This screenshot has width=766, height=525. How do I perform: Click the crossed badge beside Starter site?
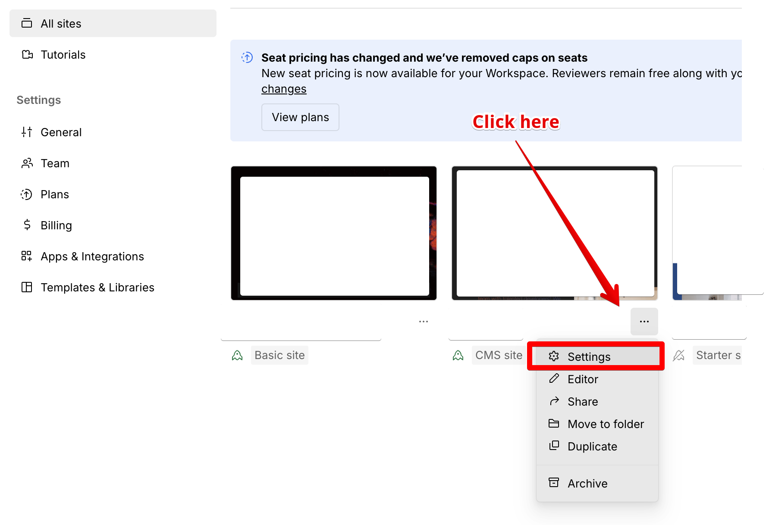pos(679,355)
